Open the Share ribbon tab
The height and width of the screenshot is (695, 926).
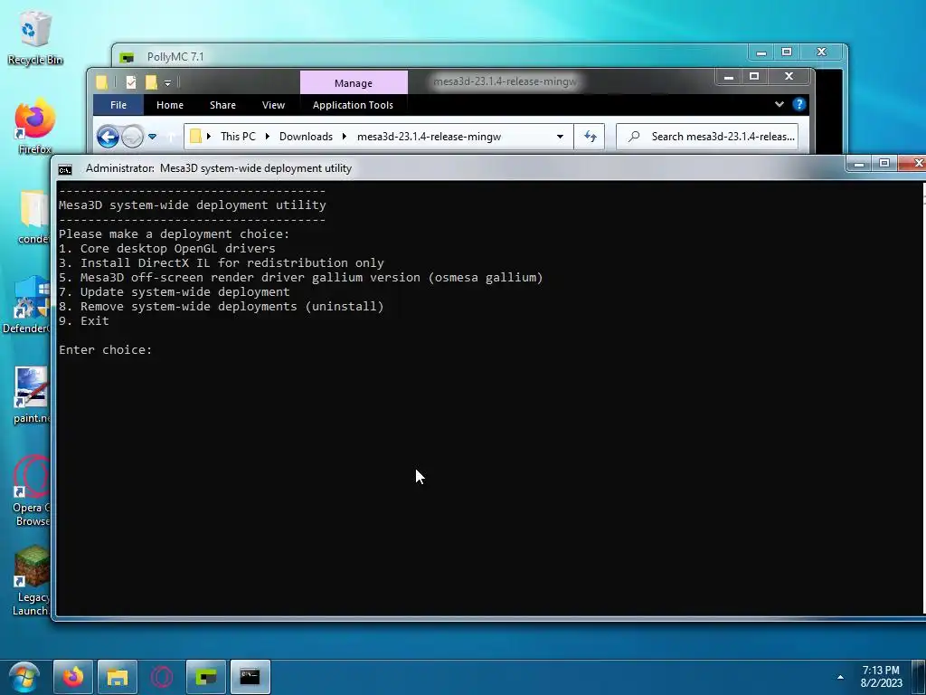pos(222,105)
